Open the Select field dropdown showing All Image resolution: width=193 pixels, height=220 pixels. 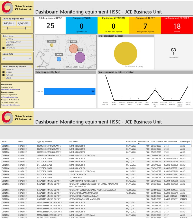pos(17,58)
